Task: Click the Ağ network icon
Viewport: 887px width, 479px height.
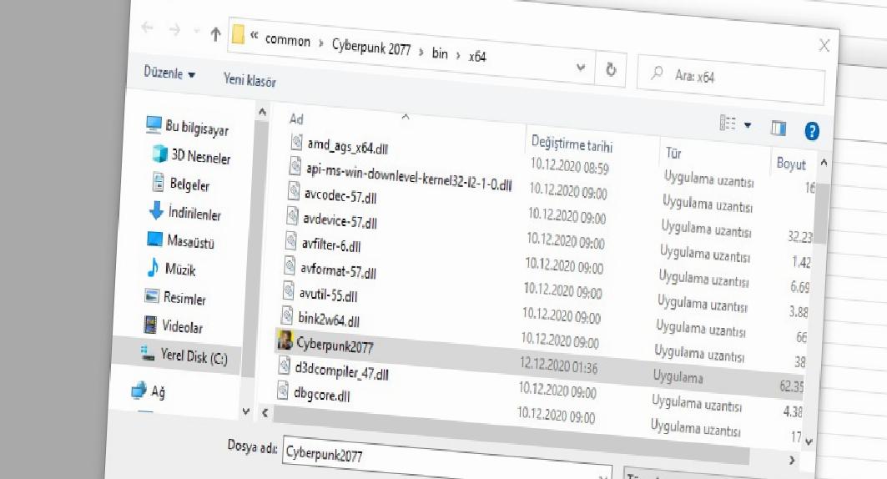Action: click(x=139, y=390)
